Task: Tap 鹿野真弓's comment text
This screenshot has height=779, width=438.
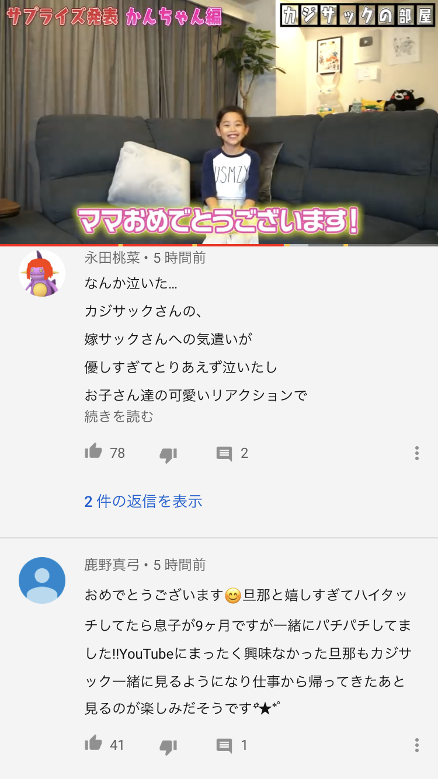Action: click(248, 652)
